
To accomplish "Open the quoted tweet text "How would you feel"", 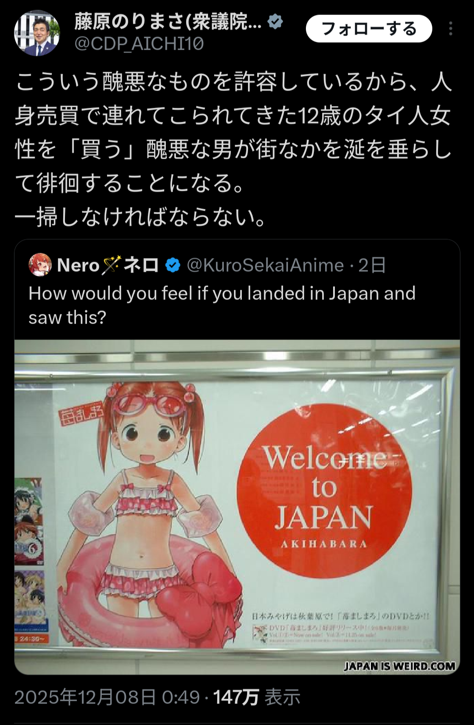I will point(222,305).
